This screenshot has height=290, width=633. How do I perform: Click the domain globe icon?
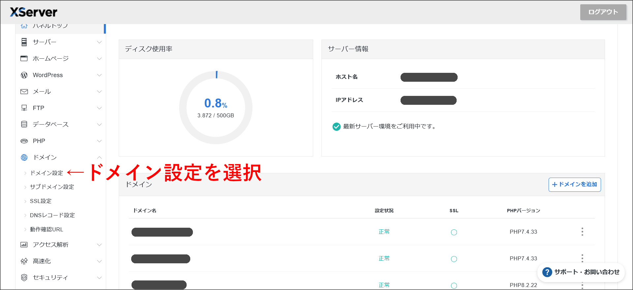pos(24,158)
